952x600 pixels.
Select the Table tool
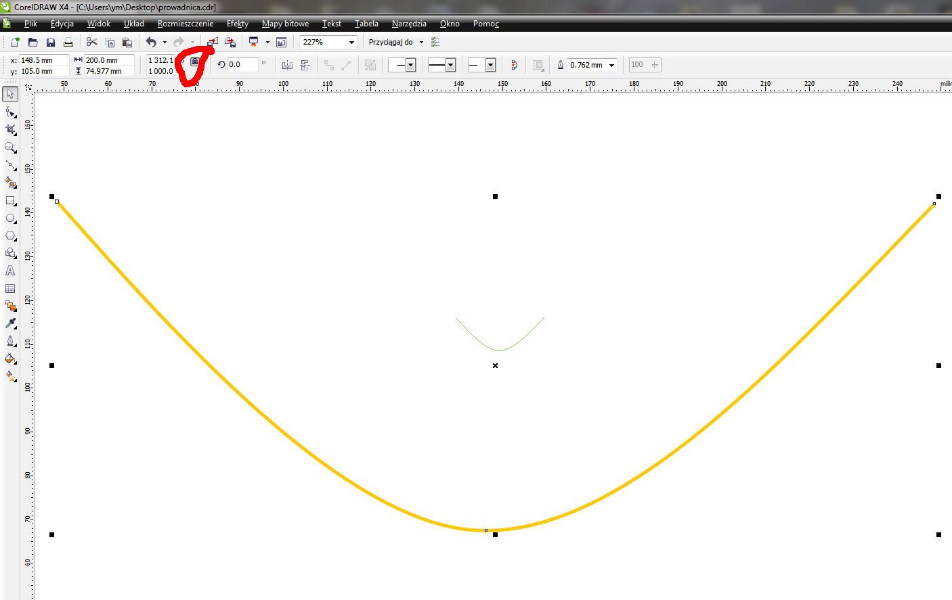tap(10, 288)
